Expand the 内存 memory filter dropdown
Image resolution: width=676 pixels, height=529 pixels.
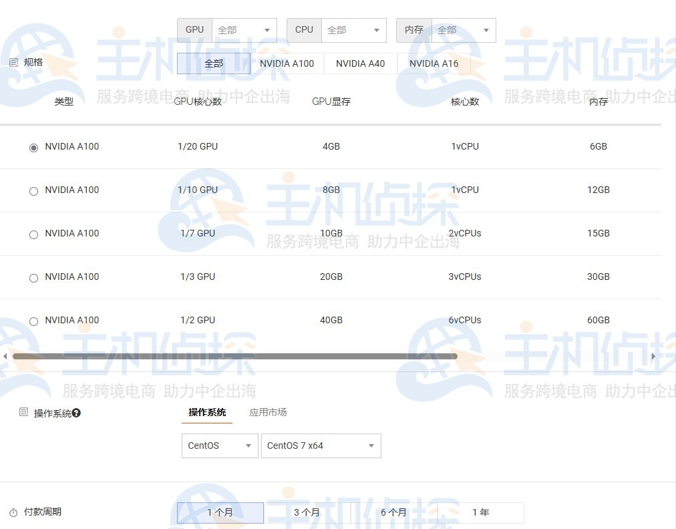point(464,30)
